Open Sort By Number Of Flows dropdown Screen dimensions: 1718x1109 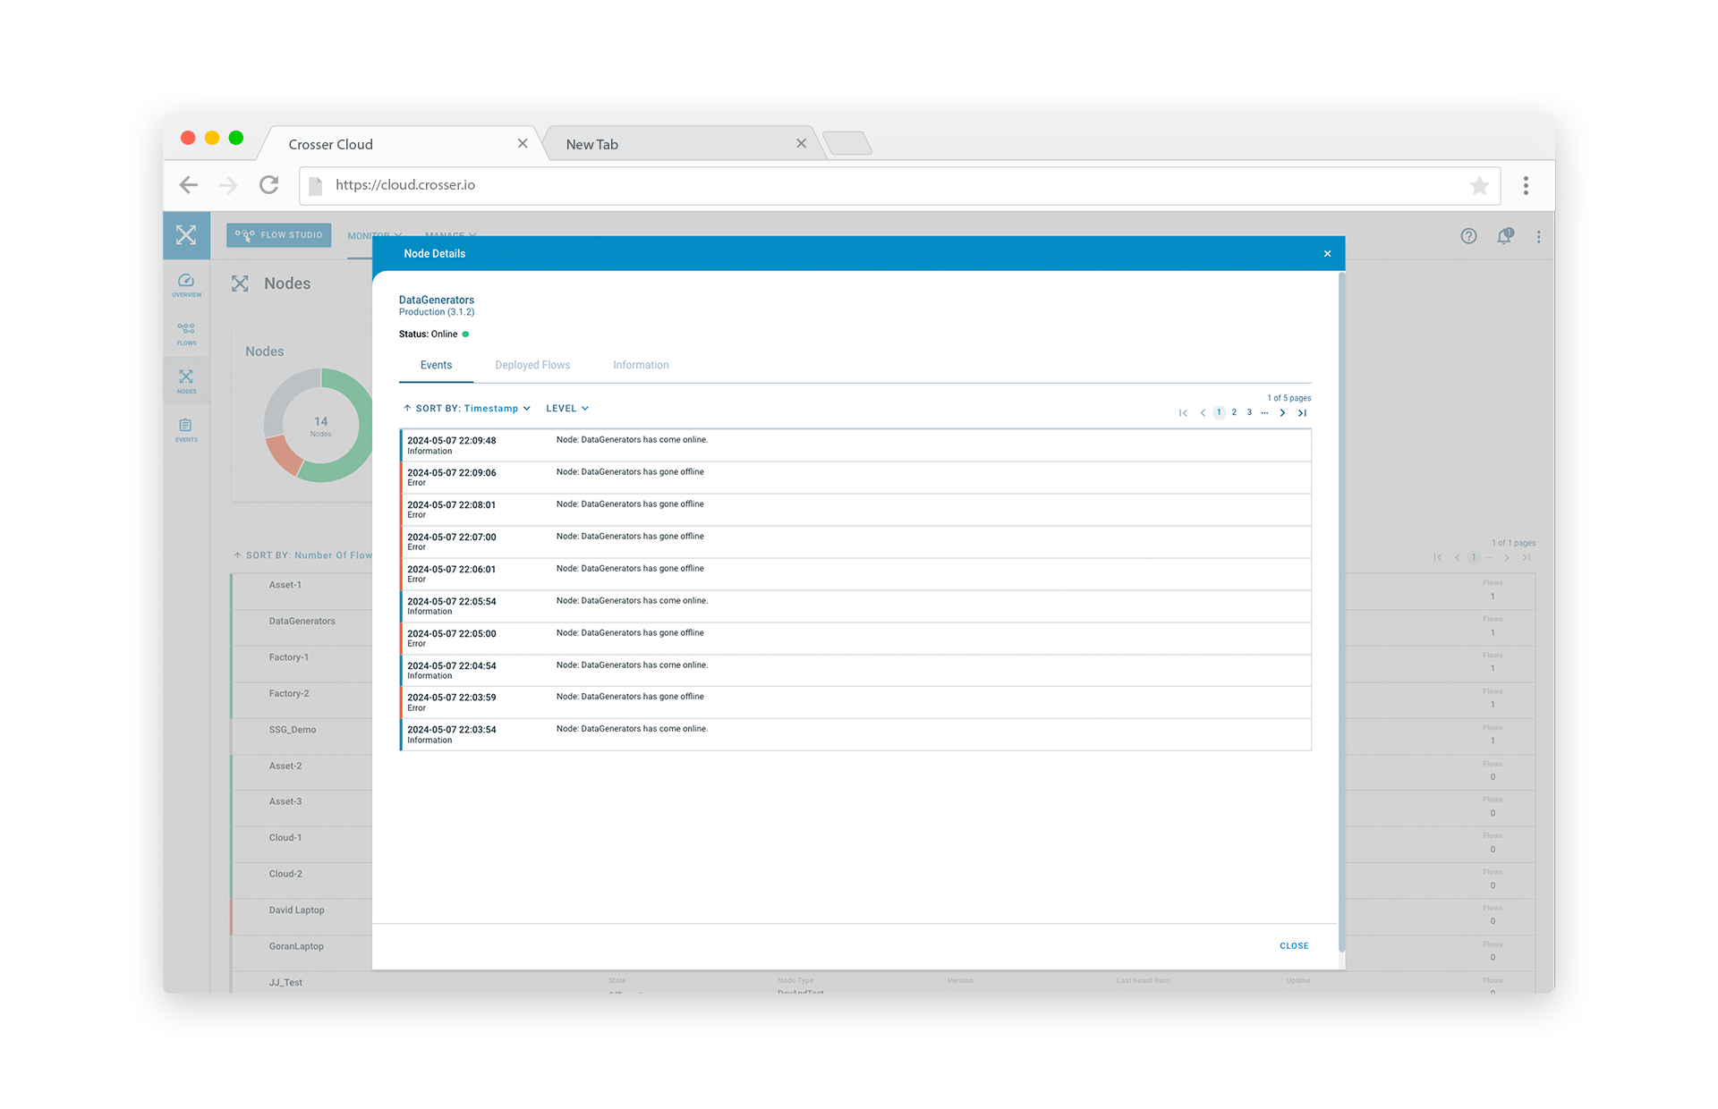tap(309, 555)
